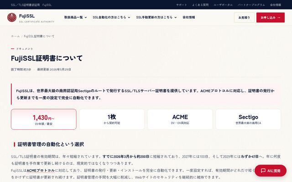The height and width of the screenshot is (182, 292).
Task: Click the お見積り button
Action: [x=244, y=18]
